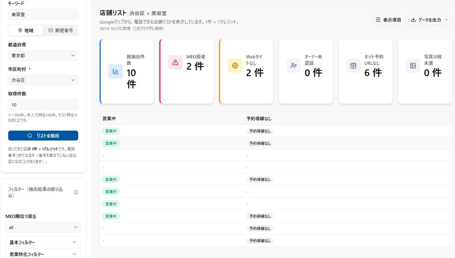Image resolution: width=455 pixels, height=258 pixels.
Task: Open the MEO順位で絞る dropdown showing all
Action: 43,227
